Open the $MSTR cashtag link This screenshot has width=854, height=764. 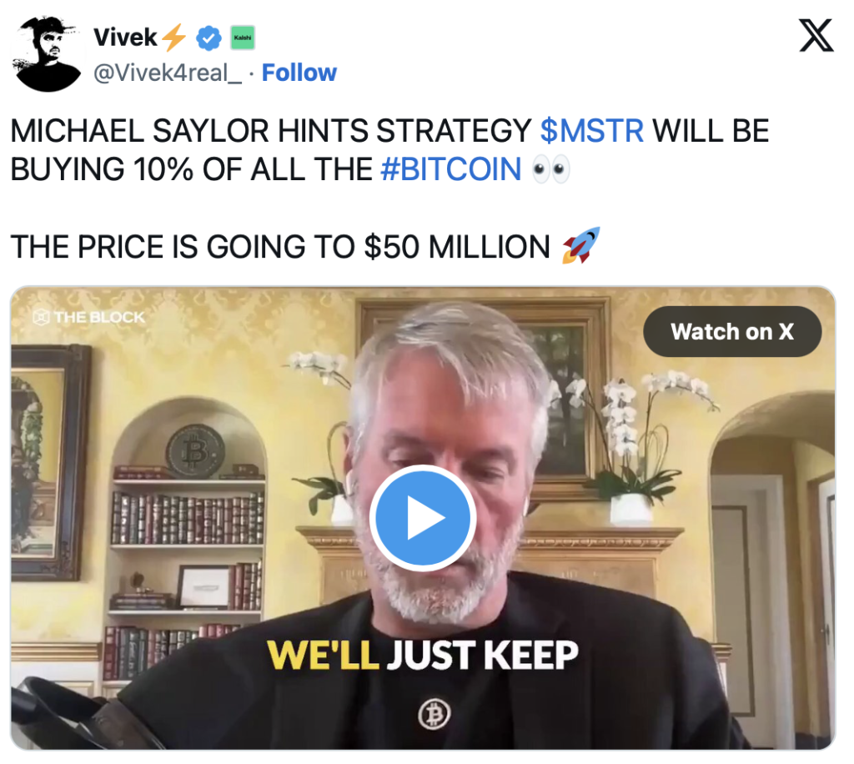click(x=592, y=131)
